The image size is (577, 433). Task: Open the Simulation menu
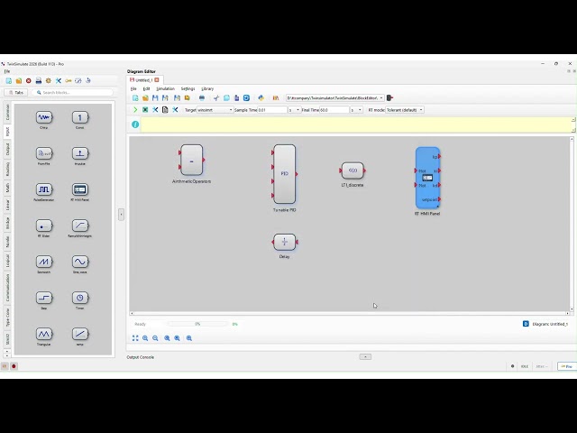pyautogui.click(x=166, y=88)
